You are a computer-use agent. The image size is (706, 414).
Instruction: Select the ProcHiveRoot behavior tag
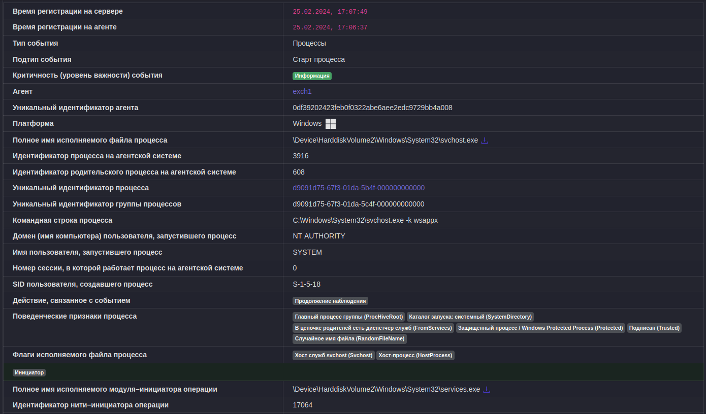tap(348, 317)
